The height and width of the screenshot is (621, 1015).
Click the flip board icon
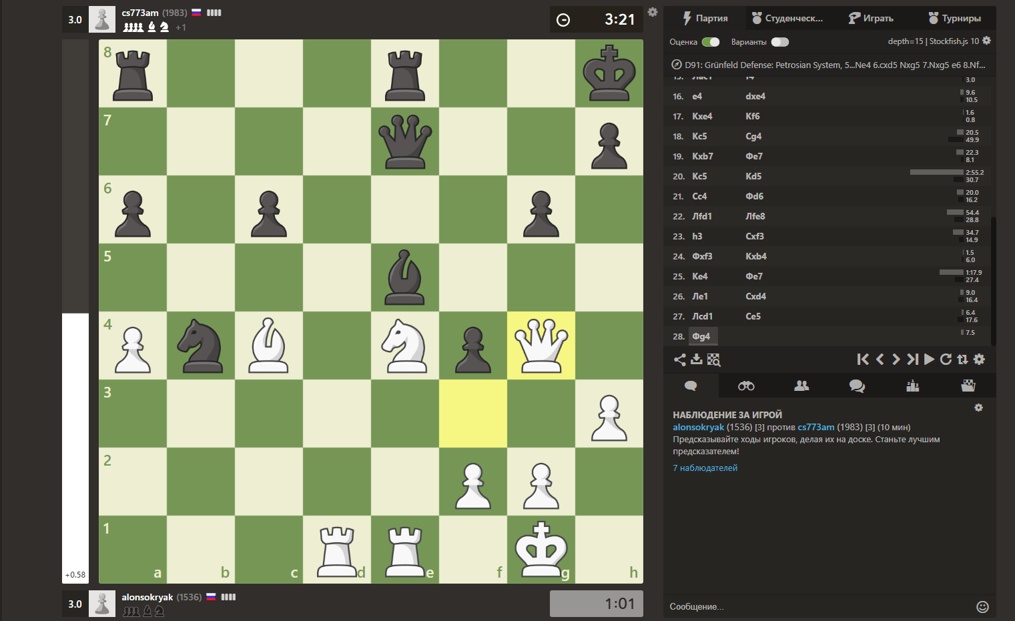962,360
